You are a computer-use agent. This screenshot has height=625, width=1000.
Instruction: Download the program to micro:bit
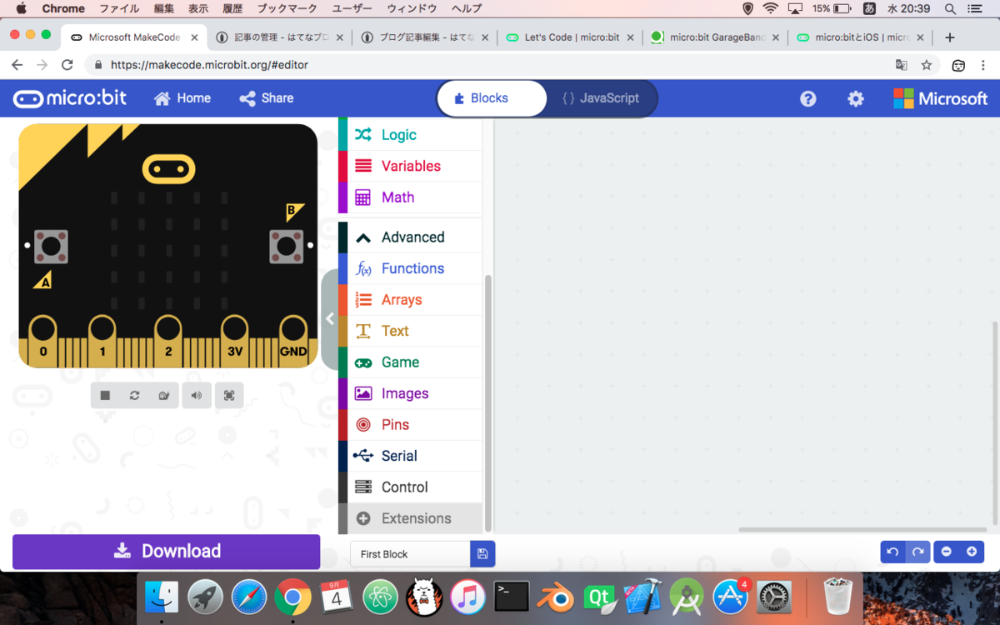tap(166, 551)
